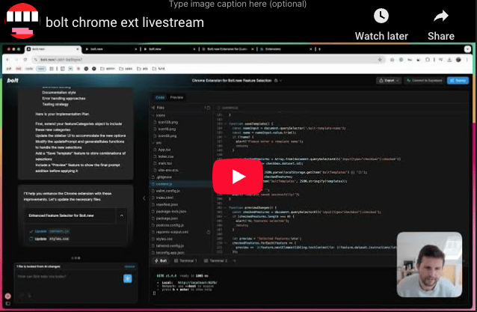This screenshot has height=312, width=477.
Task: Click the presenter webcam thumbnail
Action: 429,265
